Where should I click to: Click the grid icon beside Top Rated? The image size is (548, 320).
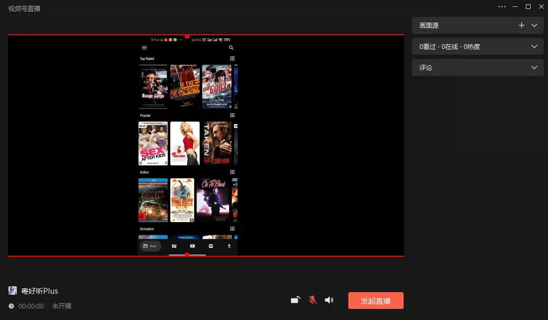[232, 58]
